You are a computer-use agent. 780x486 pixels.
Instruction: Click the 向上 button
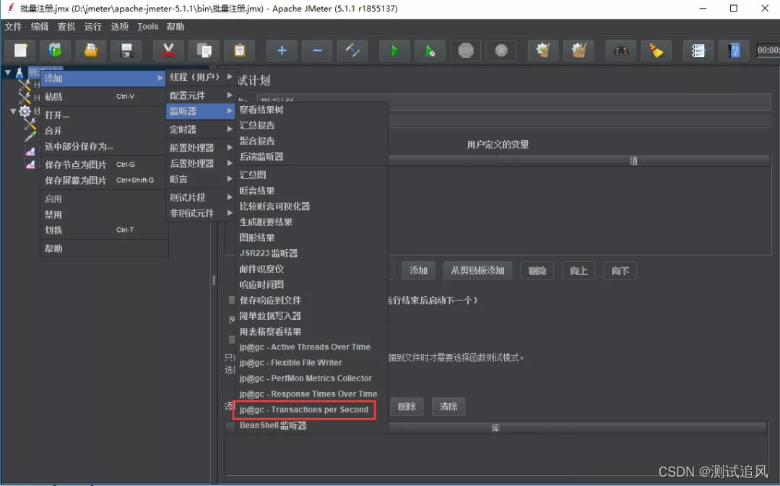[x=578, y=271]
